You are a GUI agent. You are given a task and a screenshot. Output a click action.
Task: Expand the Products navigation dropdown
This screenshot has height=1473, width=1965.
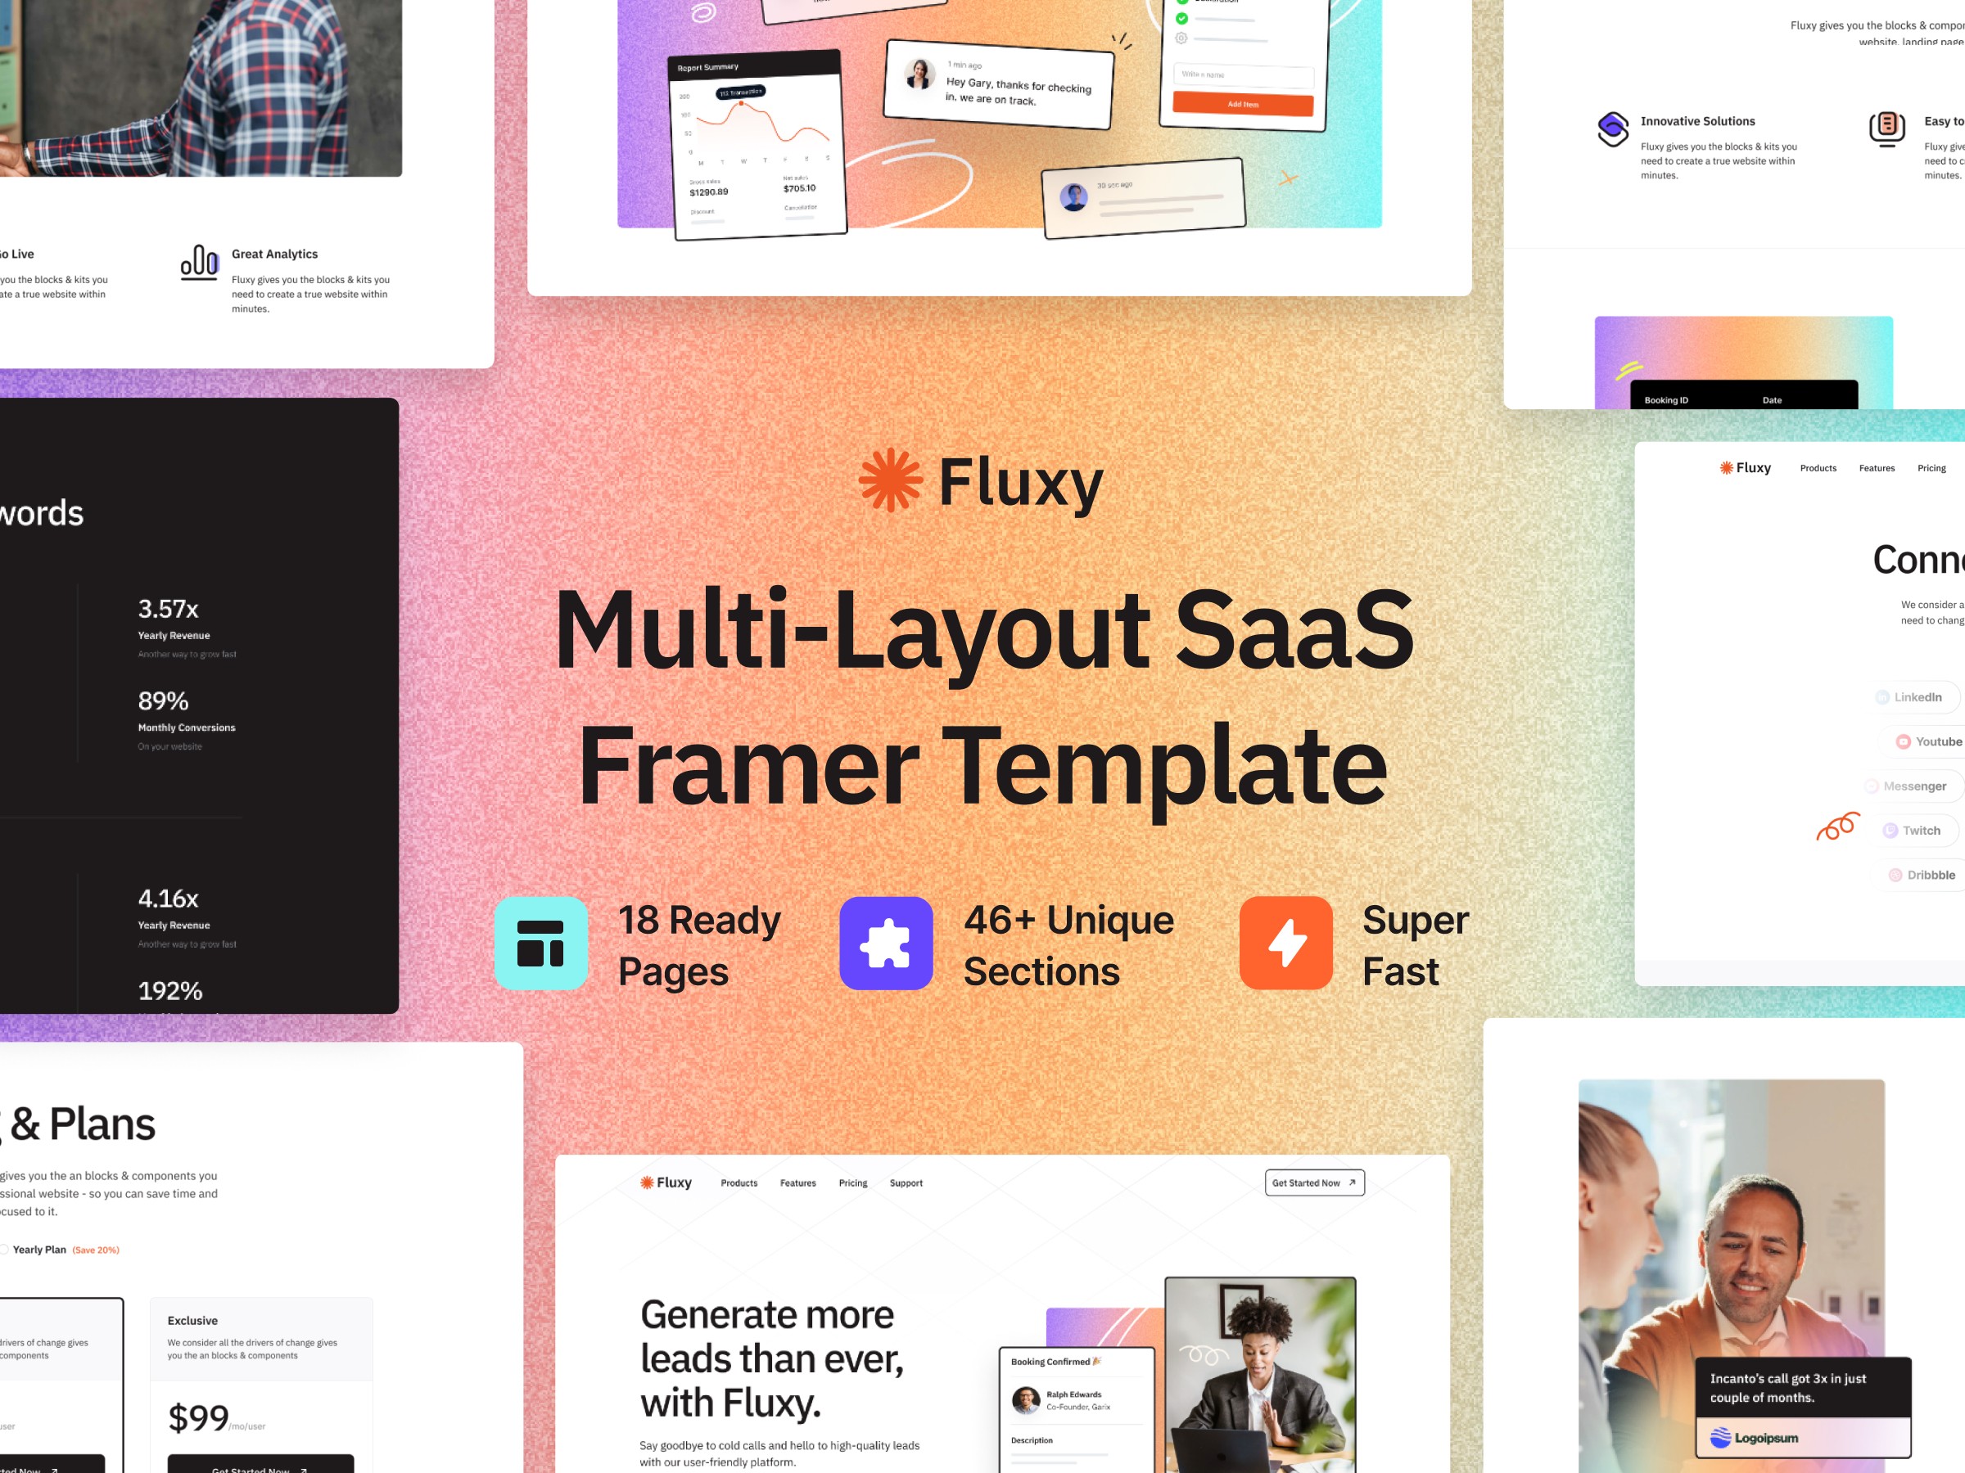pyautogui.click(x=735, y=1183)
